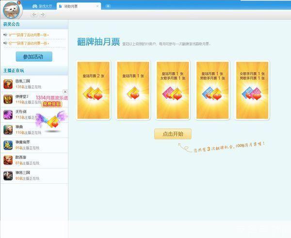Viewport: 291px width, 238px height.
Task: Click the 1314月票欢乐送 promo text
Action: point(52,98)
